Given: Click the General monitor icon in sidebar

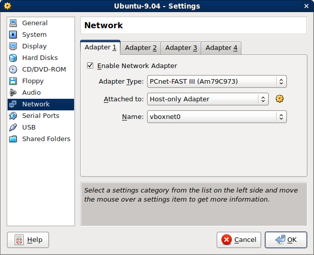Looking at the screenshot, I should pos(13,23).
